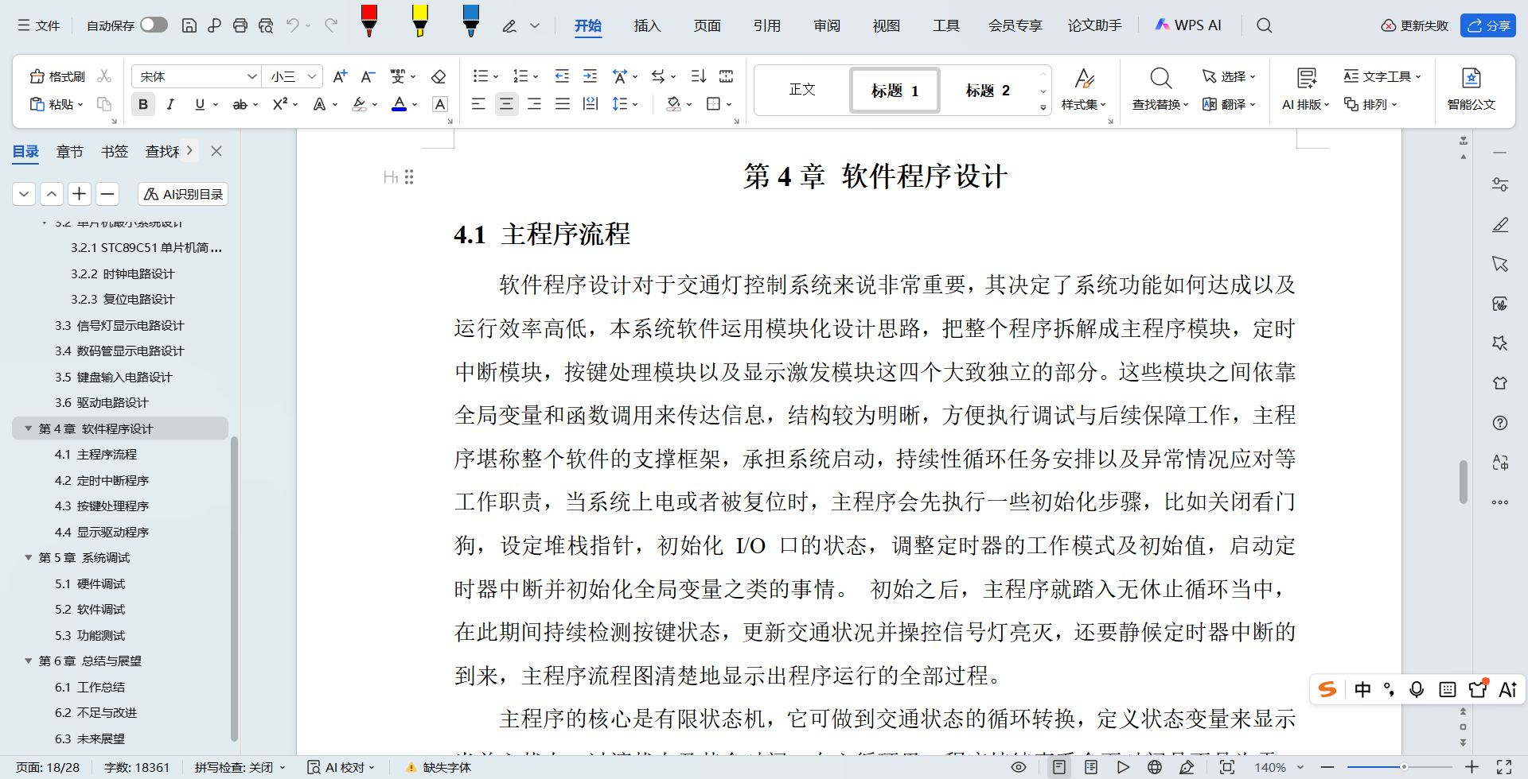The width and height of the screenshot is (1528, 779).
Task: Open WPS AI
Action: [x=1188, y=25]
